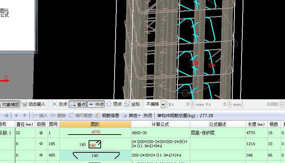Enable 交点 intersection snap

coord(59,104)
